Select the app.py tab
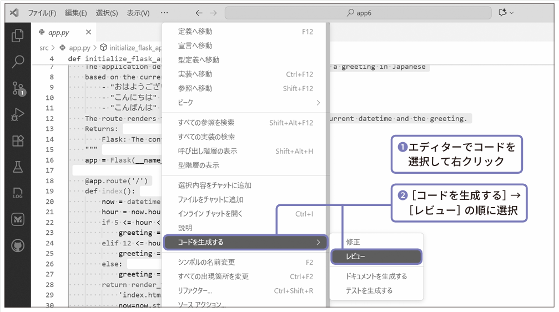 coord(63,32)
